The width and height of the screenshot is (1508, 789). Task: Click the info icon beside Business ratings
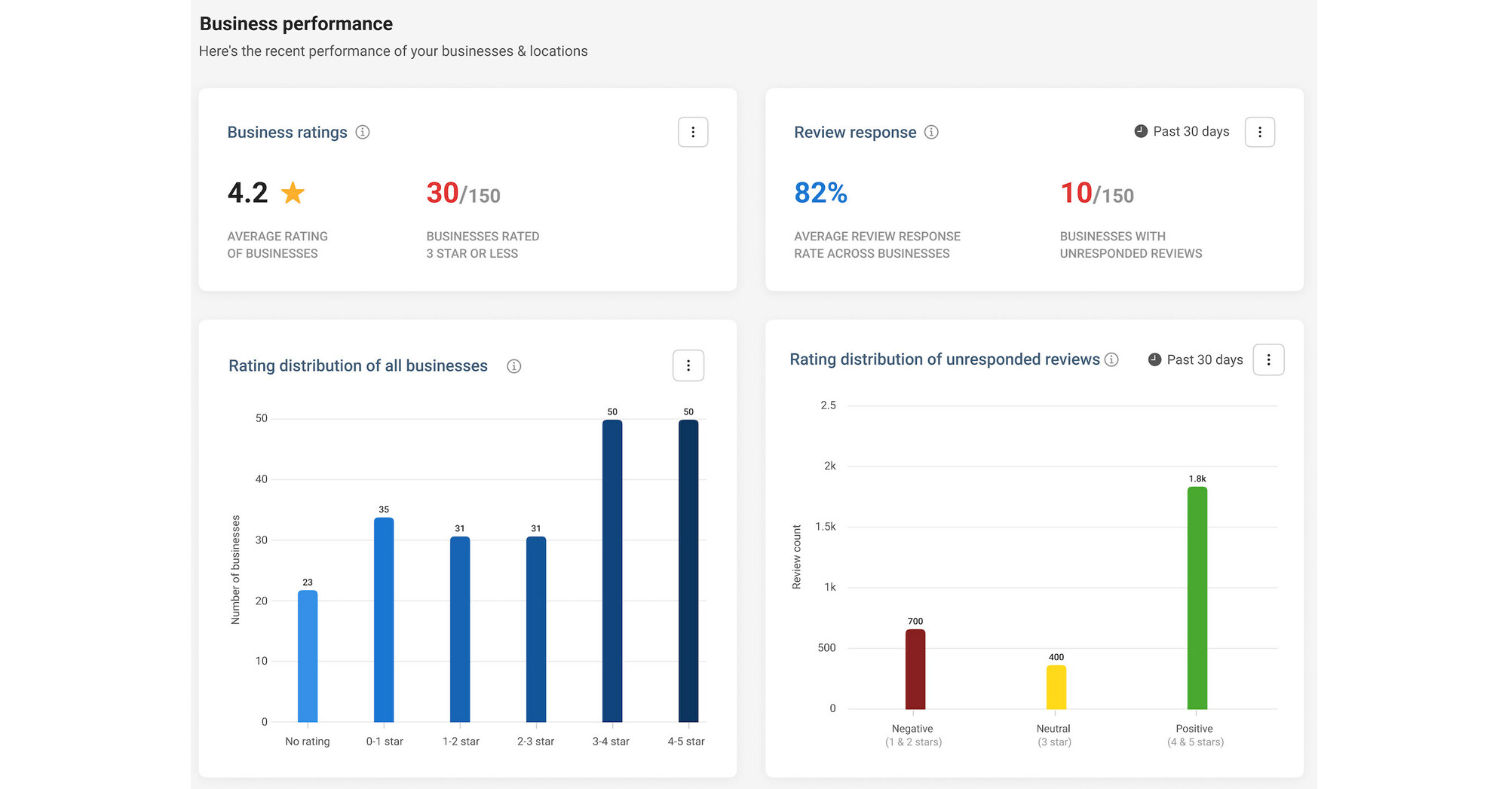click(x=363, y=132)
